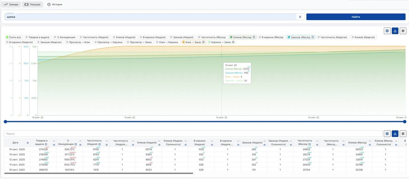Remove Кликов (Месяц) series with its X
The width and height of the screenshot is (409, 179).
[x=254, y=37]
